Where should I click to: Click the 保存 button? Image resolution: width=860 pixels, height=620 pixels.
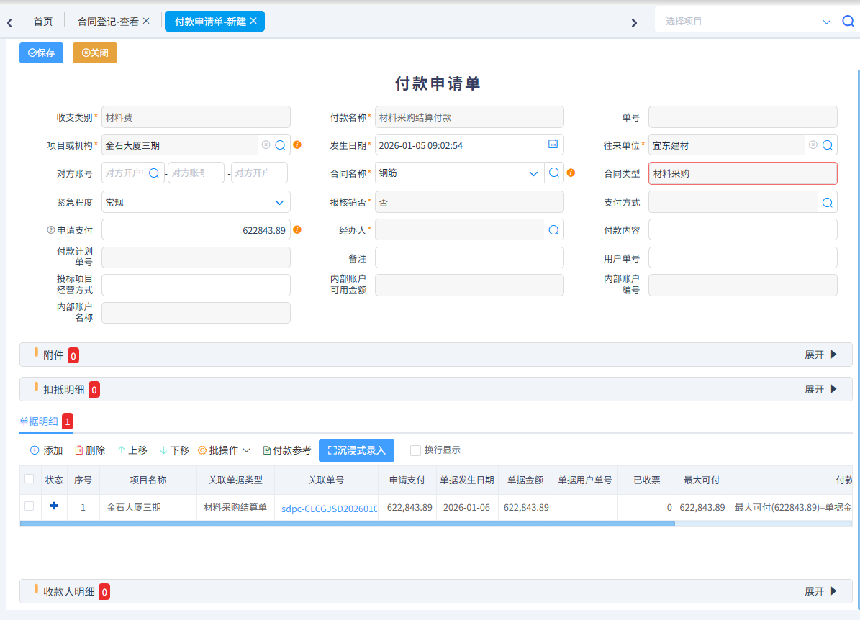pos(41,53)
